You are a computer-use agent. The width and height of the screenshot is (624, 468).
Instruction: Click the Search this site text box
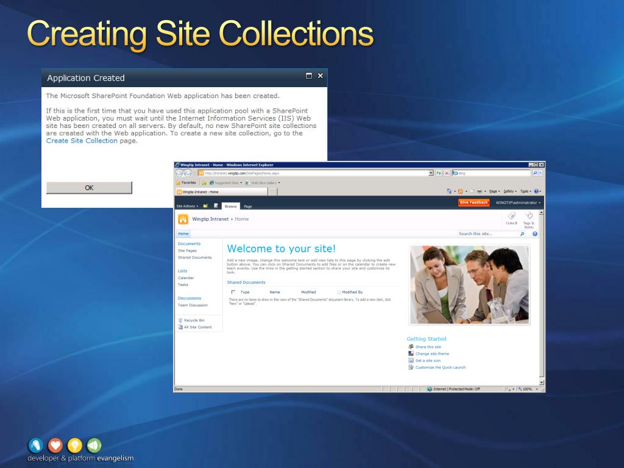pyautogui.click(x=487, y=234)
